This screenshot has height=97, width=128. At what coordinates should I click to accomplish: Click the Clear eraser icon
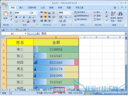click(x=106, y=20)
